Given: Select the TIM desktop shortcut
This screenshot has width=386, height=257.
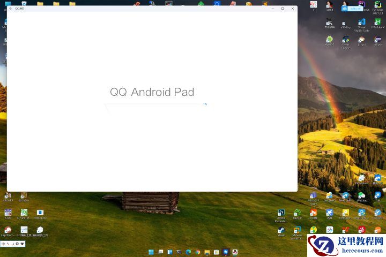Looking at the screenshot, I should point(377,197).
